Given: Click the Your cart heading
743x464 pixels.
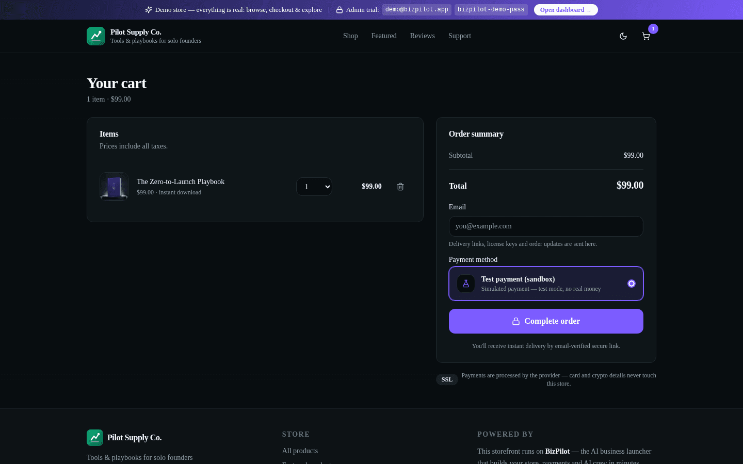Looking at the screenshot, I should (117, 83).
